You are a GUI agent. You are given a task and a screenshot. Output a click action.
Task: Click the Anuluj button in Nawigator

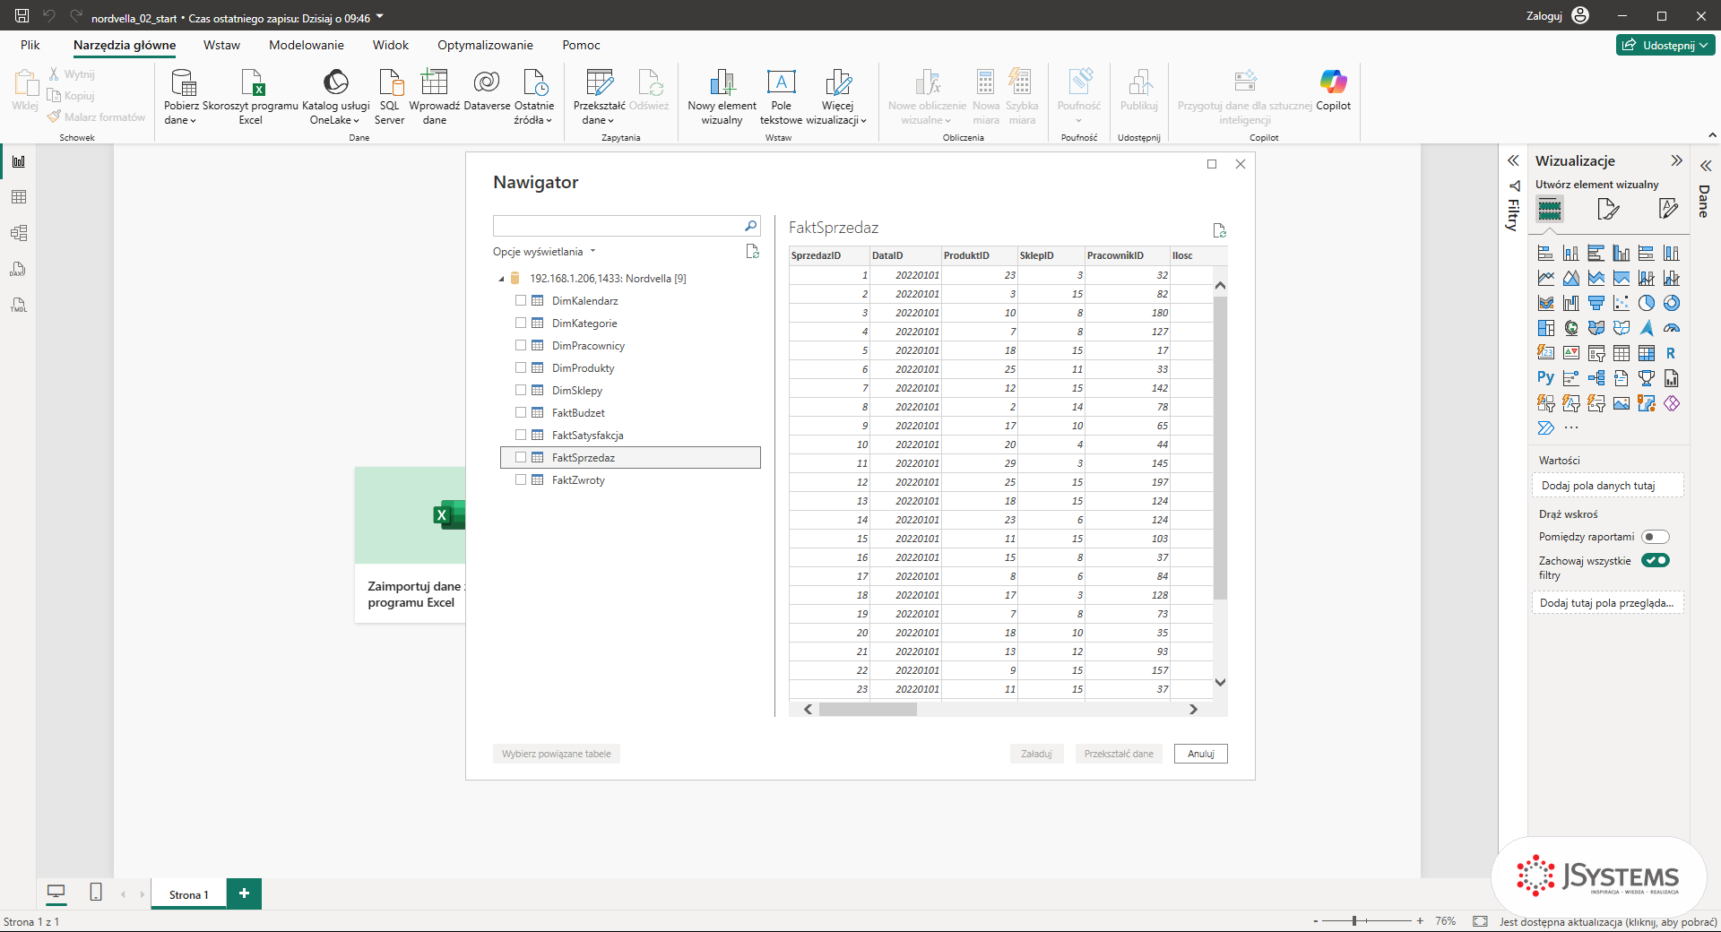1201,754
